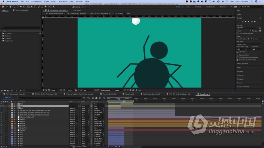Open the Effect menu
The image size is (264, 148).
click(x=54, y=1)
